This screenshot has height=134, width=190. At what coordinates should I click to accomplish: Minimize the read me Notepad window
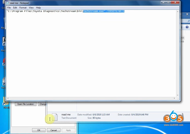pyautogui.click(x=163, y=2)
